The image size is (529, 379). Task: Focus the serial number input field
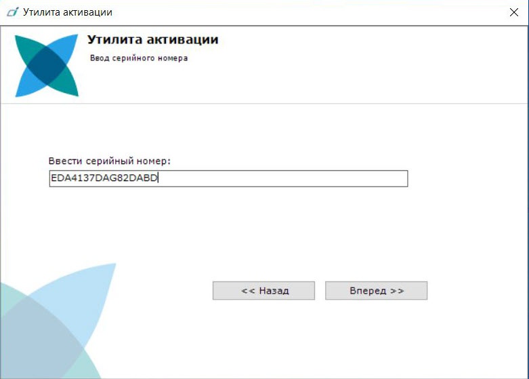(x=228, y=178)
